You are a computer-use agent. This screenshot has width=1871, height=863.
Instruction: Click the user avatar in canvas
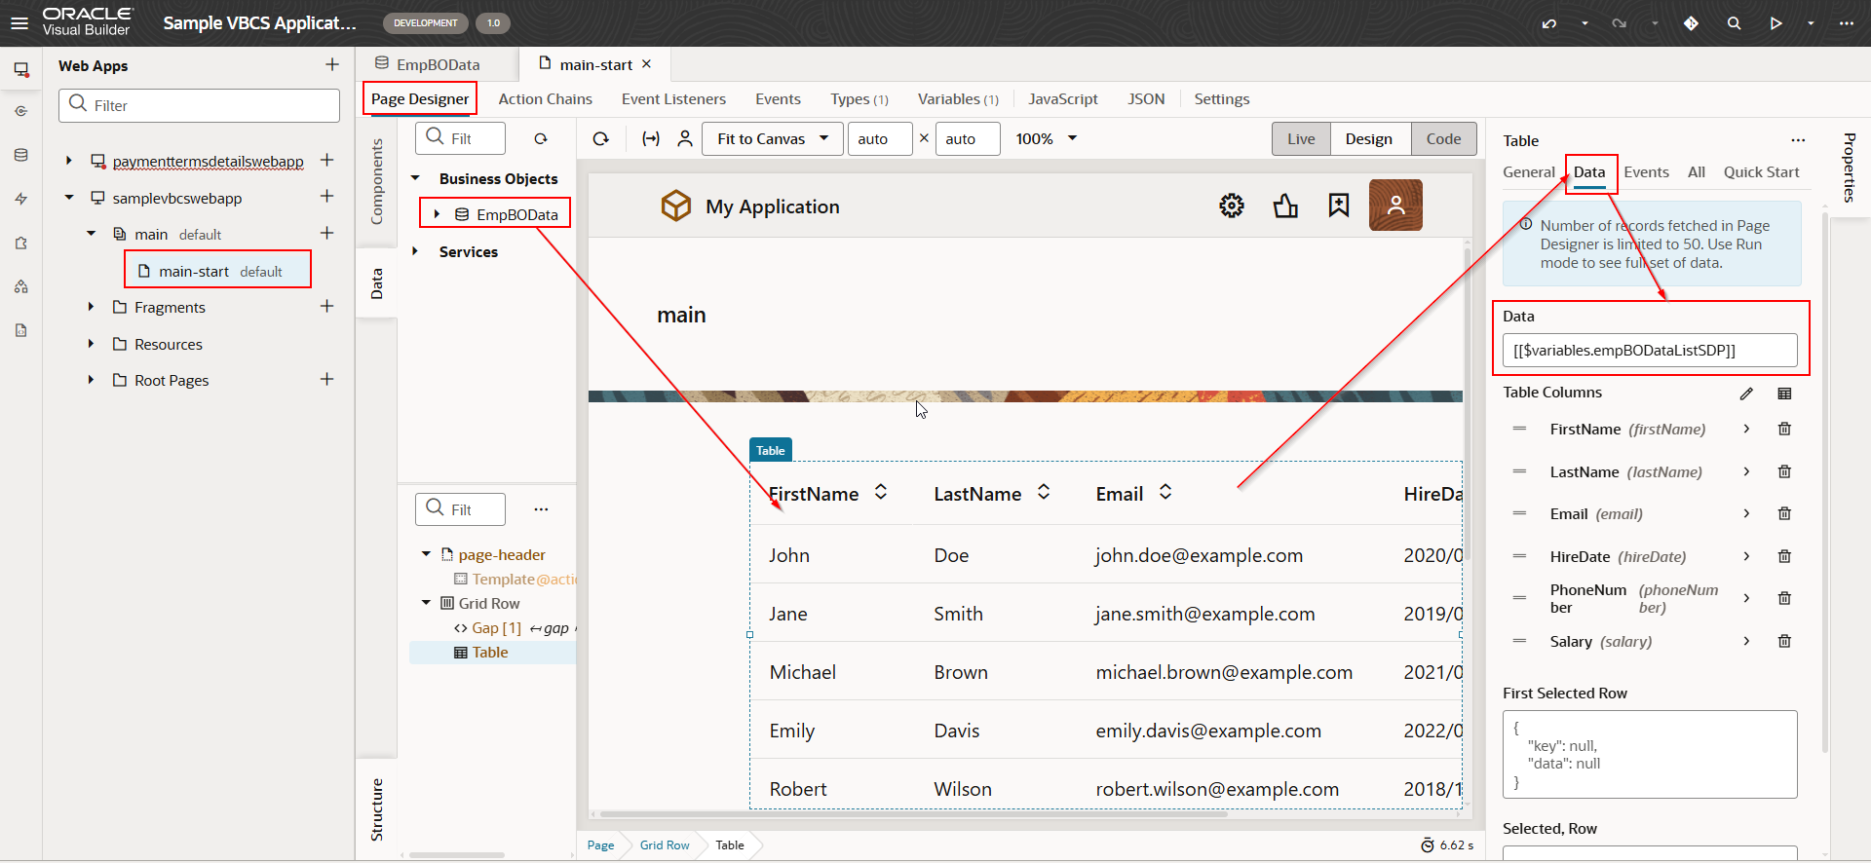coord(1395,205)
